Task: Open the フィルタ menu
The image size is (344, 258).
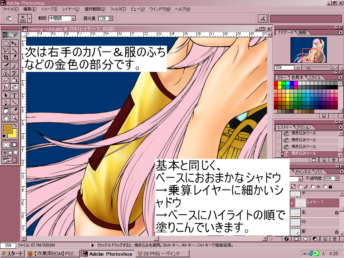Action: 118,9
